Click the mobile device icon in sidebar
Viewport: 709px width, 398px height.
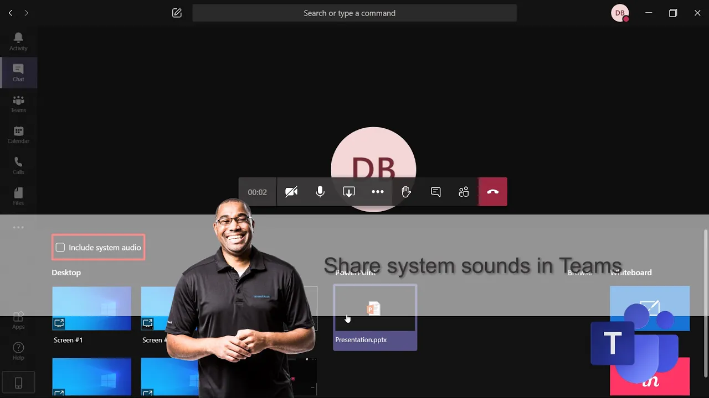(18, 382)
